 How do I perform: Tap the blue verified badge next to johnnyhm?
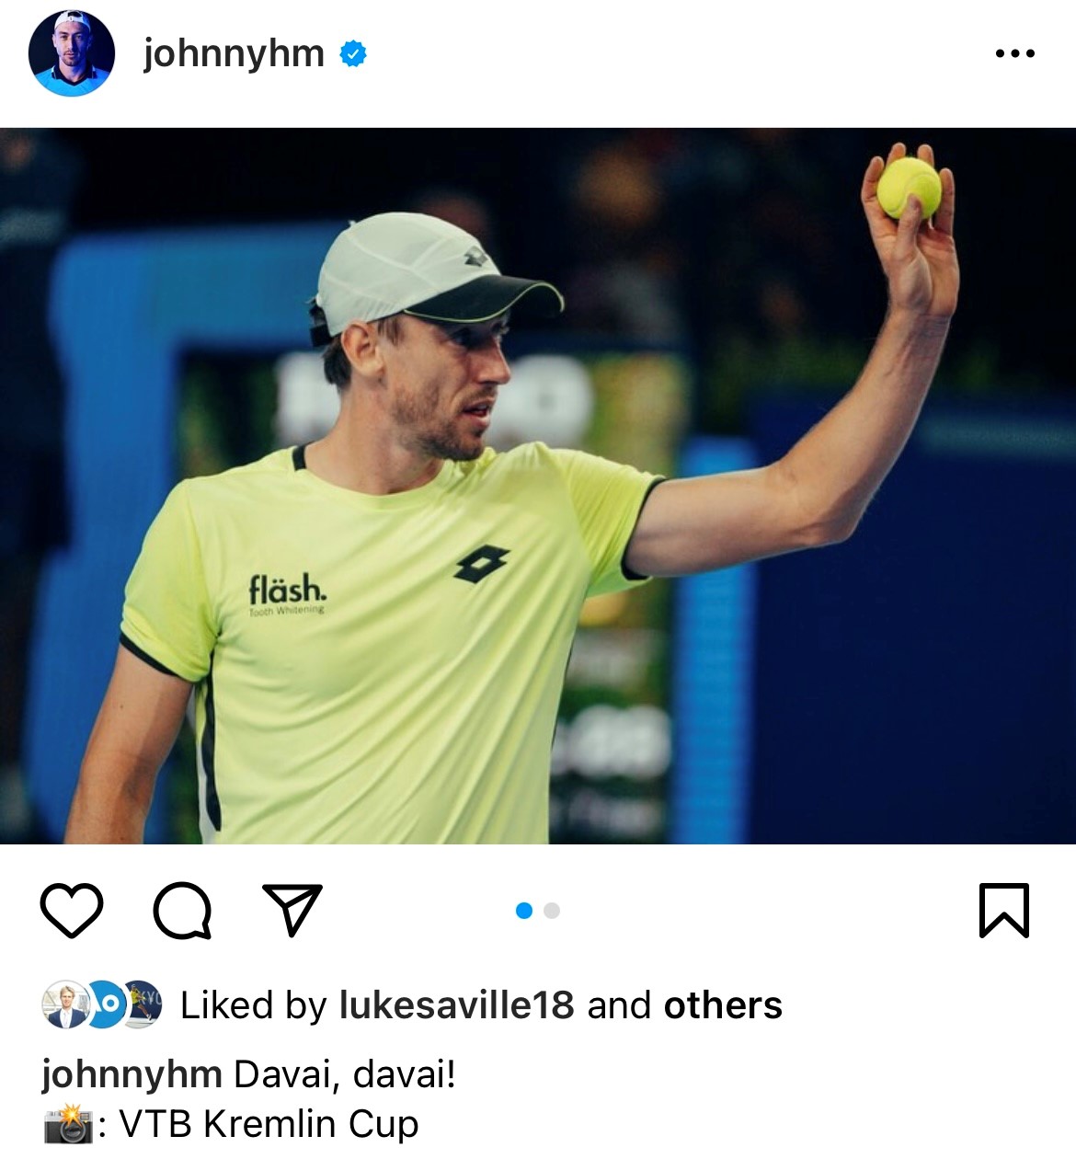(353, 54)
